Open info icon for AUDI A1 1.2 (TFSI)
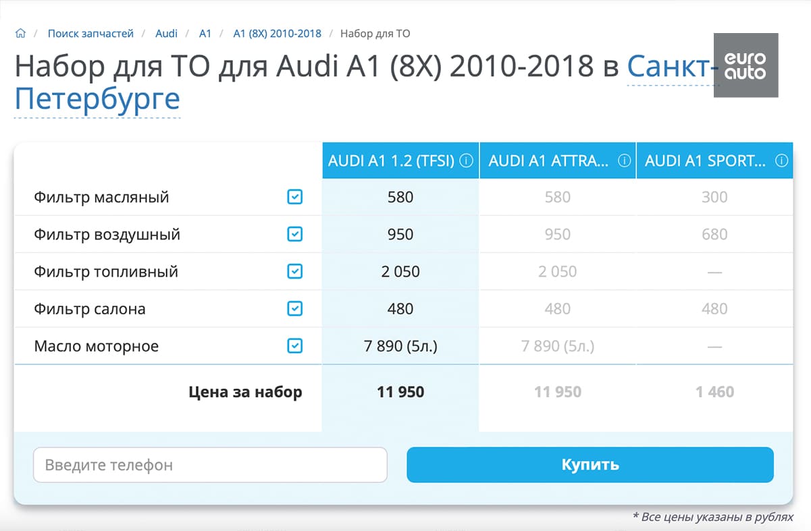The width and height of the screenshot is (811, 531). [x=466, y=161]
